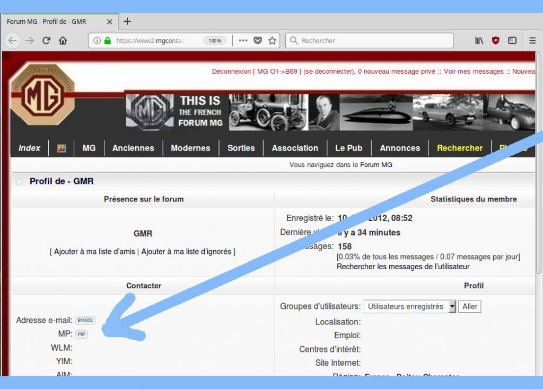Open the Annonces menu item

400,148
